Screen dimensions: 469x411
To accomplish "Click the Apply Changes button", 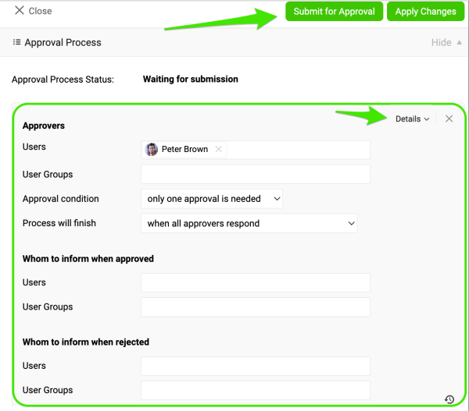I will [425, 12].
